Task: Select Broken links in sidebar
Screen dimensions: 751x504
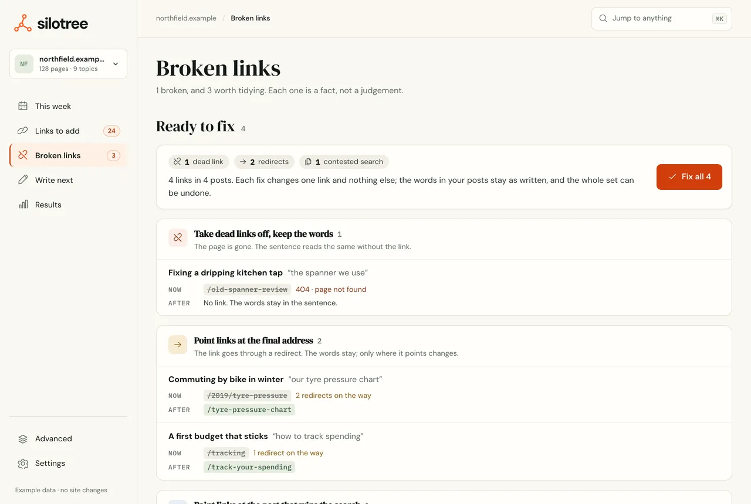Action: coord(68,155)
